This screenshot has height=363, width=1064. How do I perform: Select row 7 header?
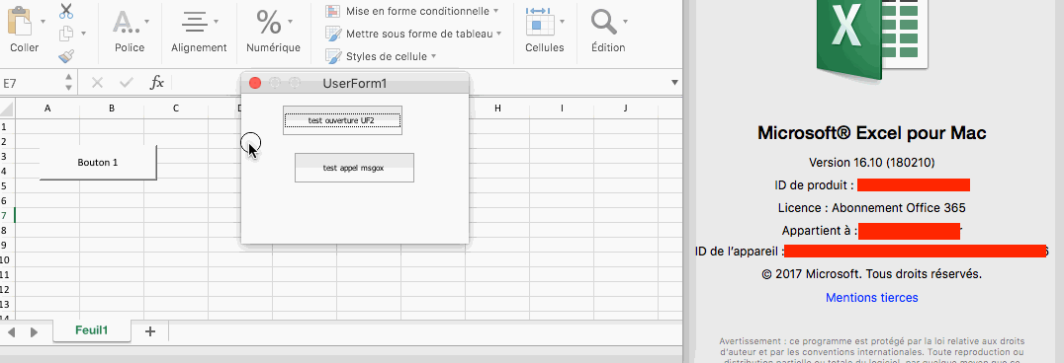[7, 215]
